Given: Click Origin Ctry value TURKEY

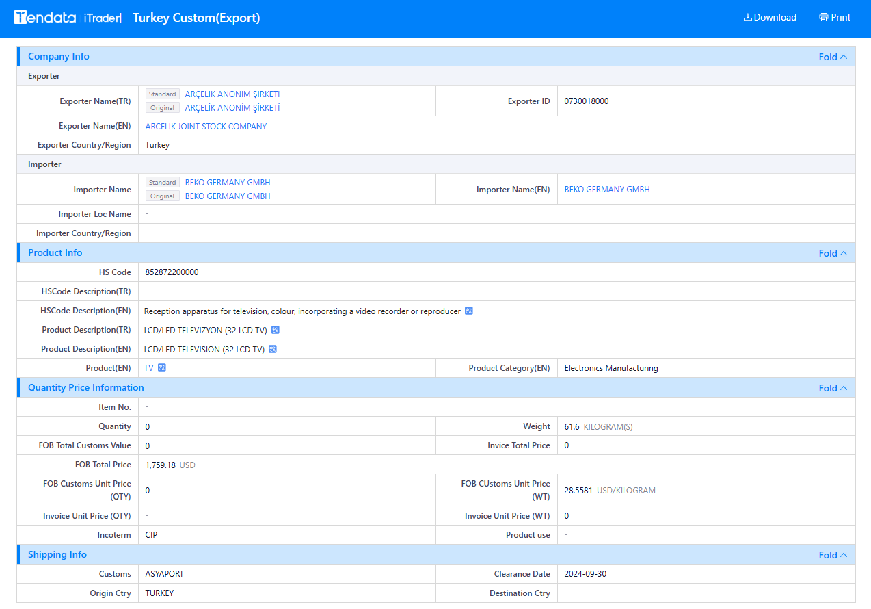Looking at the screenshot, I should point(159,593).
